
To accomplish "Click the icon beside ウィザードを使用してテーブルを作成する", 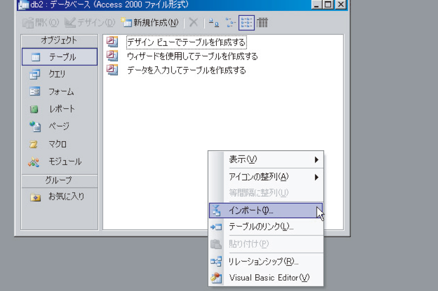I will click(112, 56).
